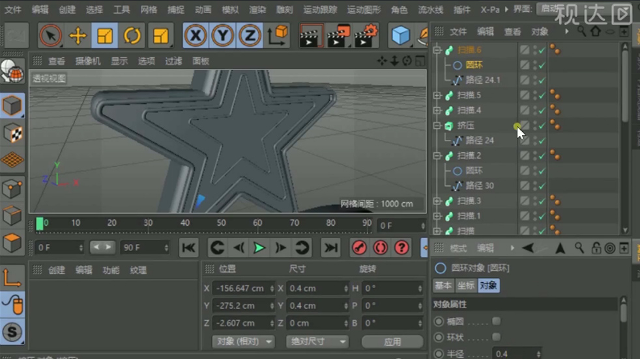Select points mode cube icon

click(x=12, y=188)
